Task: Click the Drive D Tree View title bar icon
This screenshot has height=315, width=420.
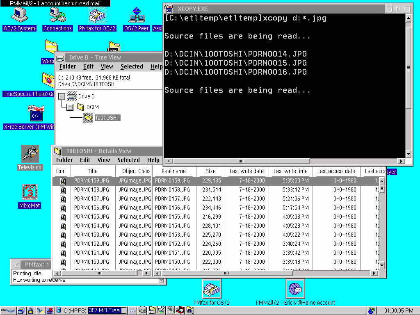Action: (60, 57)
